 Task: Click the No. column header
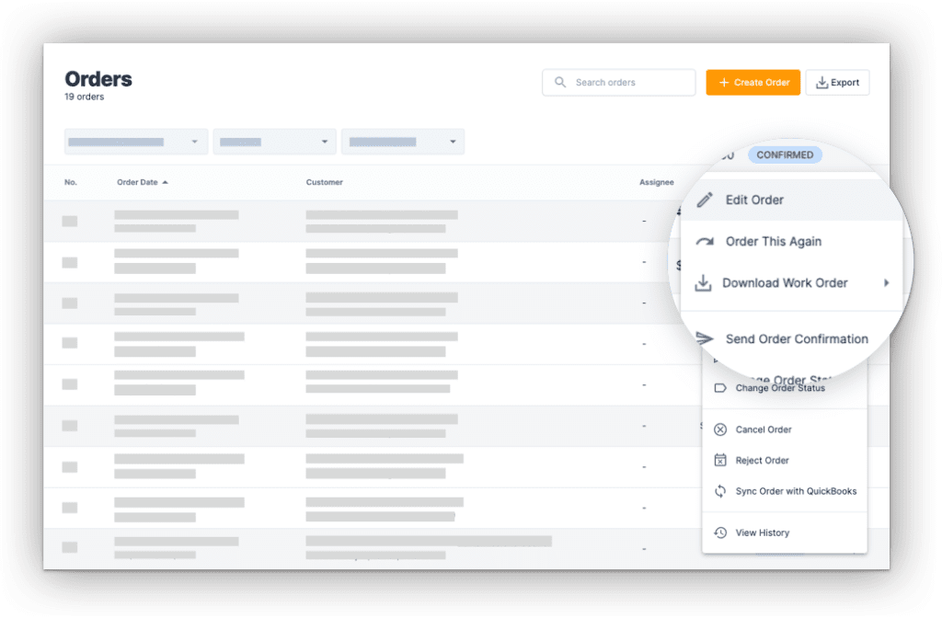(x=71, y=182)
